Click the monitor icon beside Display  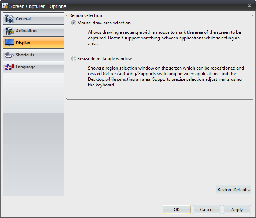click(9, 43)
